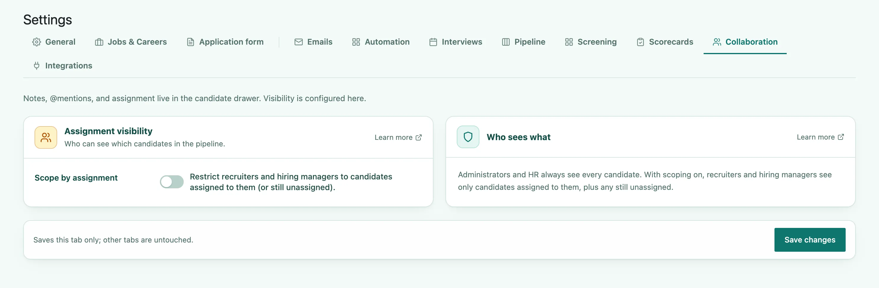Select the Collaboration tab label

pyautogui.click(x=751, y=42)
